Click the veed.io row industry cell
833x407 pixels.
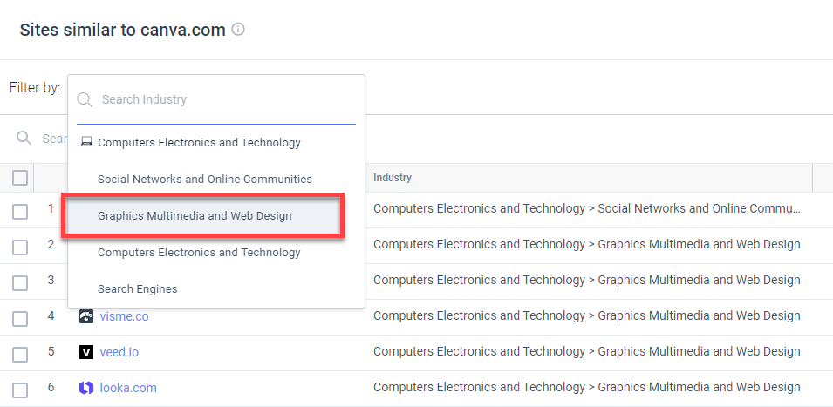point(586,351)
